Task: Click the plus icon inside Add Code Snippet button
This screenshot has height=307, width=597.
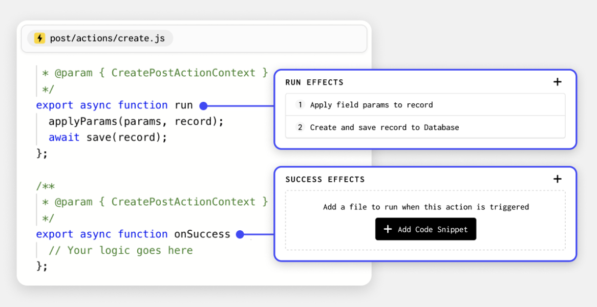Action: click(x=388, y=229)
